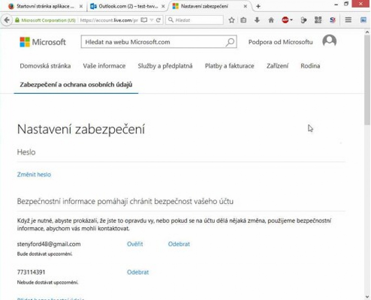Go to browser home page icon

click(x=271, y=20)
